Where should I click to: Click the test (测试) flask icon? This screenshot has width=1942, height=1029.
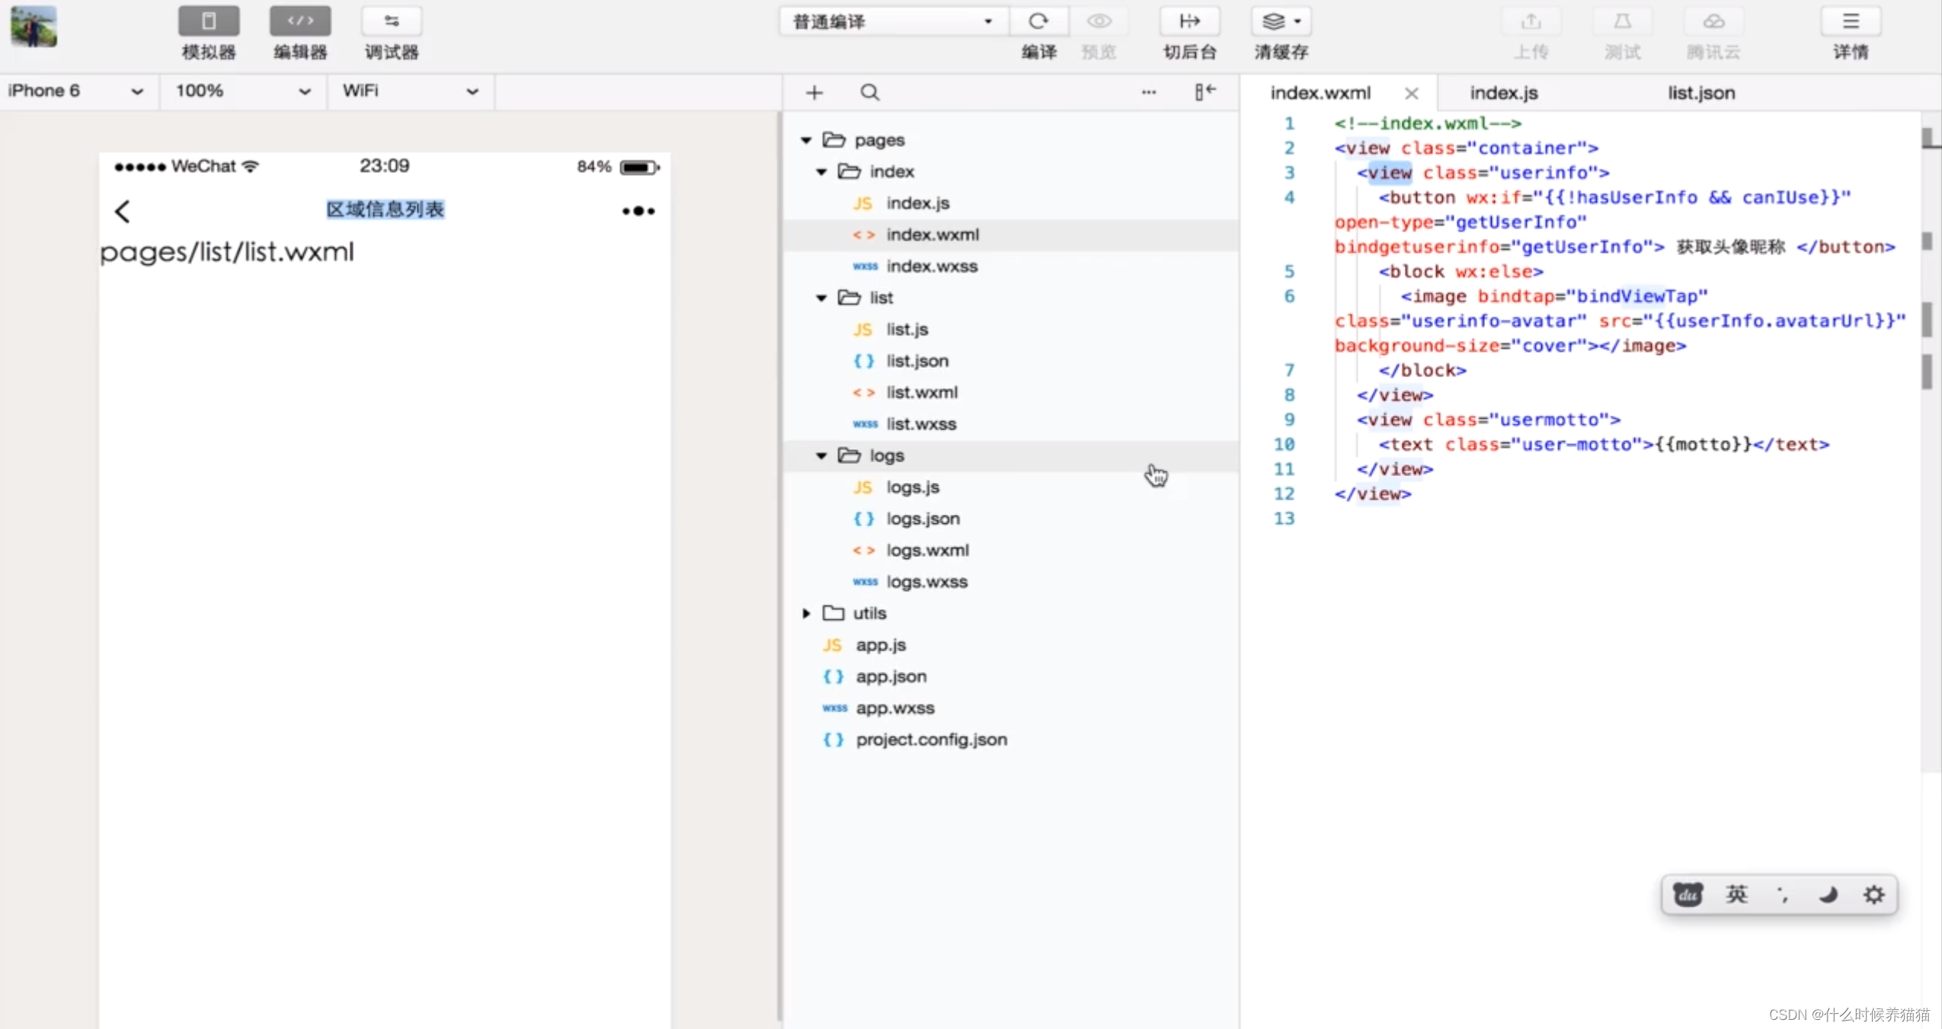(x=1622, y=21)
